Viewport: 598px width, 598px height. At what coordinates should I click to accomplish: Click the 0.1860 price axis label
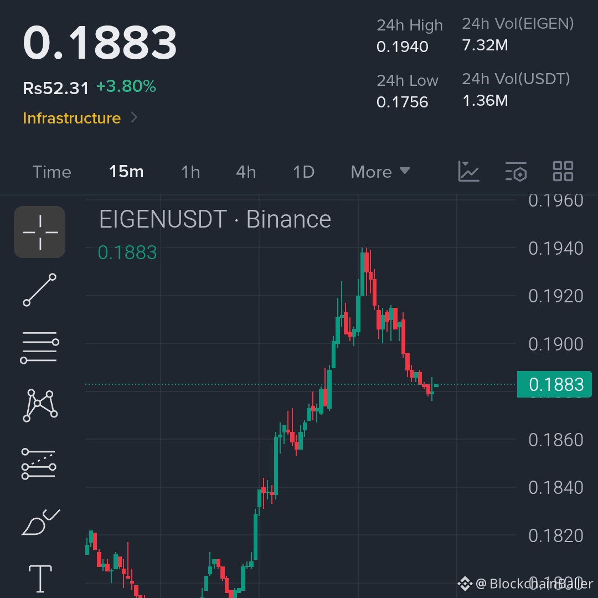pos(556,440)
